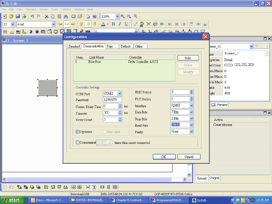Click the Windows start button
This screenshot has height=204, width=272.
(x=12, y=200)
